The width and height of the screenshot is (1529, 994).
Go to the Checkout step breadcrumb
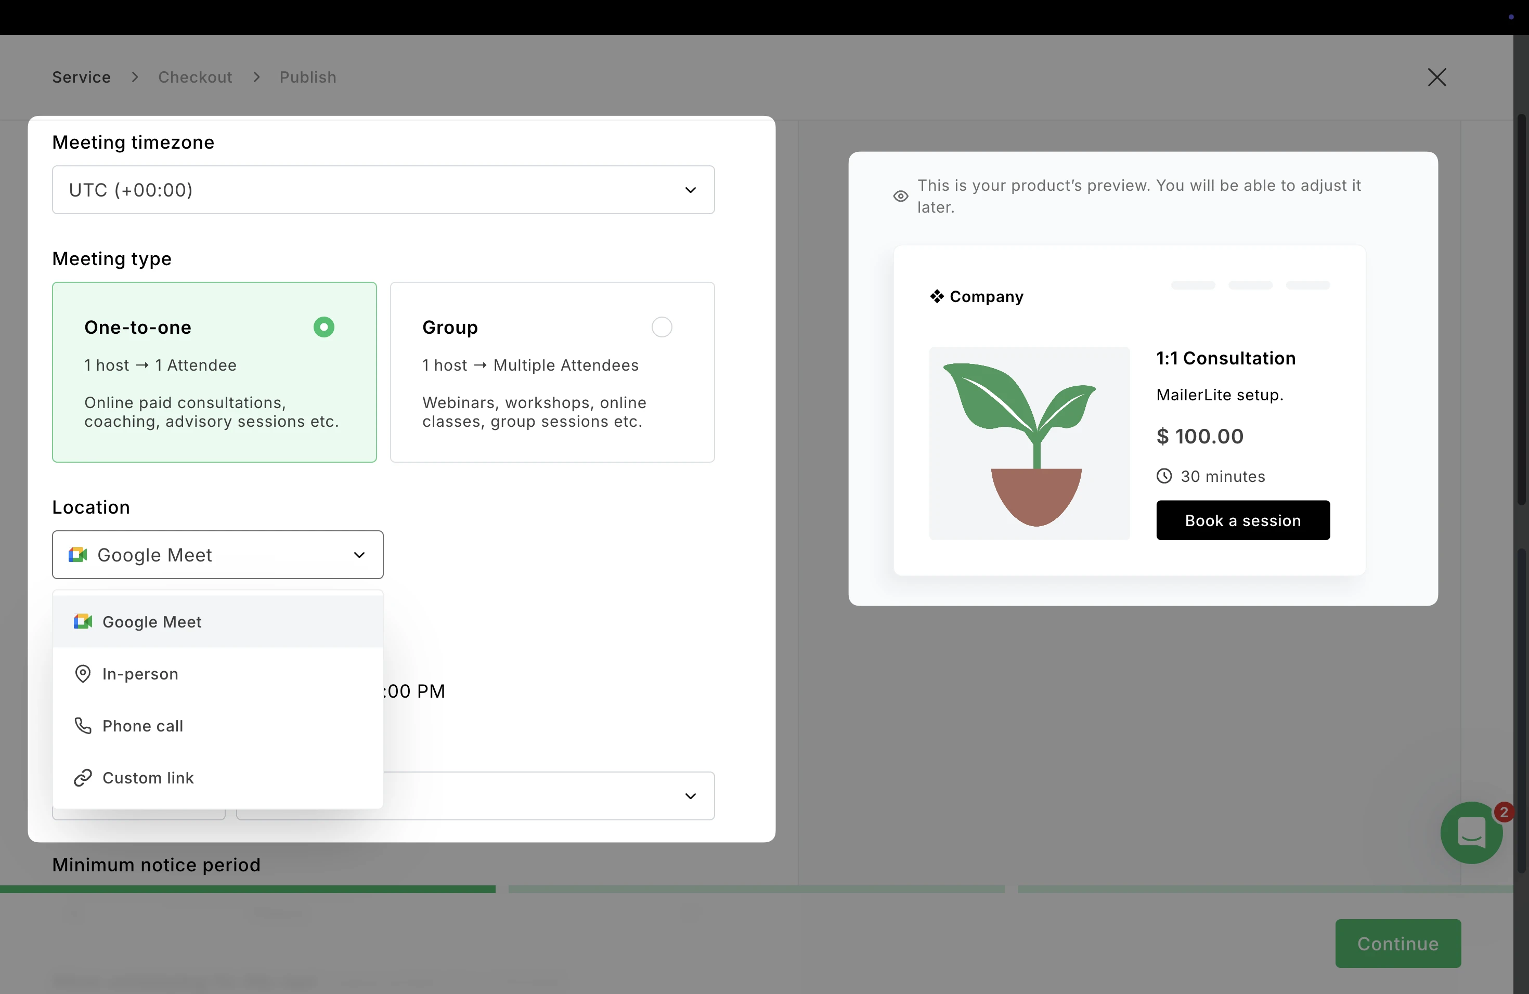pyautogui.click(x=195, y=77)
